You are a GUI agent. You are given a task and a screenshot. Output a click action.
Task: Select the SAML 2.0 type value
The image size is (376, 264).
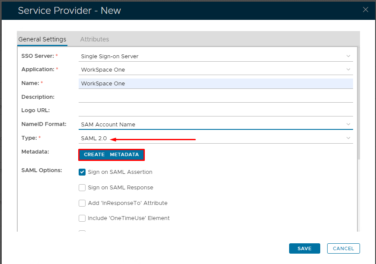tap(94, 138)
